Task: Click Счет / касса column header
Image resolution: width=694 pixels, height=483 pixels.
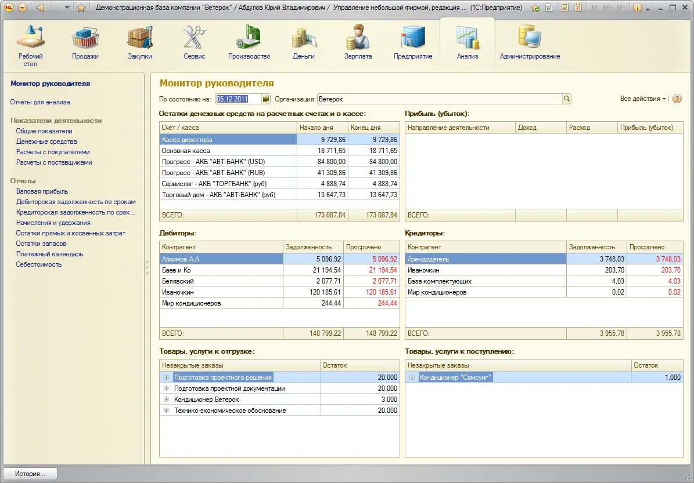Action: click(x=228, y=128)
